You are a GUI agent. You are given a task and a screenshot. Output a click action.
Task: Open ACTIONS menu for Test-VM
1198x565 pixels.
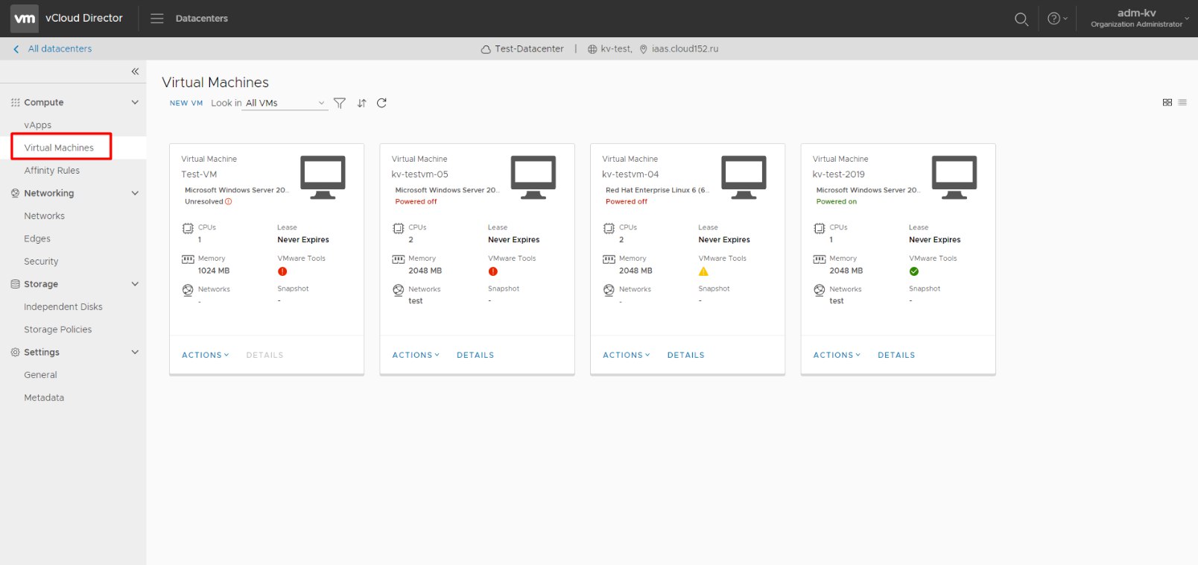(206, 356)
